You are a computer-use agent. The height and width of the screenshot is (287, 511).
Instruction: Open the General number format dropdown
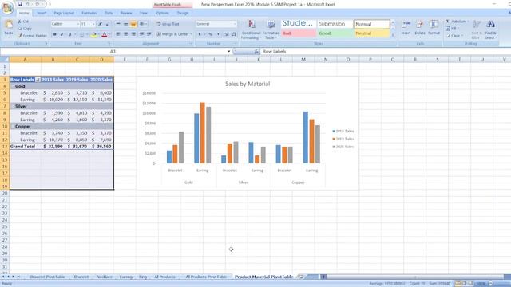pyautogui.click(x=235, y=24)
